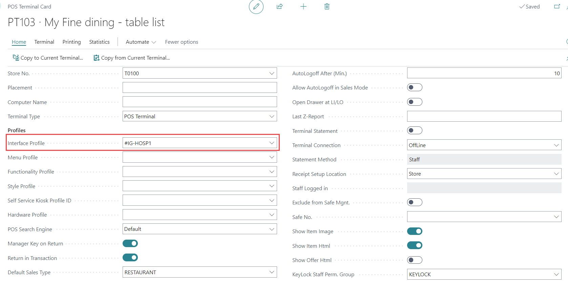
Task: Click the pencil edit icon
Action: coord(256,6)
